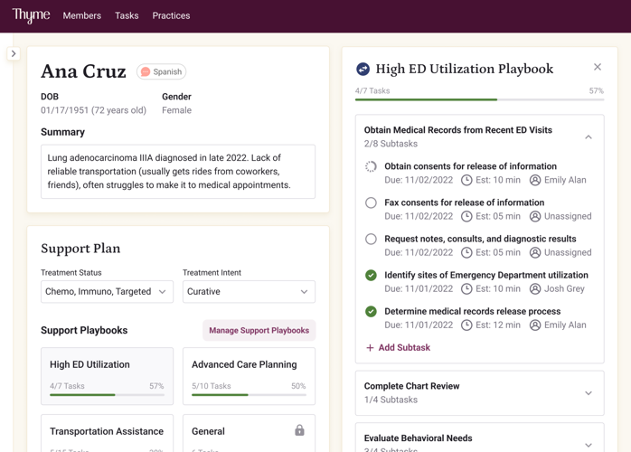Viewport: 631px width, 452px height.
Task: Click the Thyme logo
Action: pos(31,15)
